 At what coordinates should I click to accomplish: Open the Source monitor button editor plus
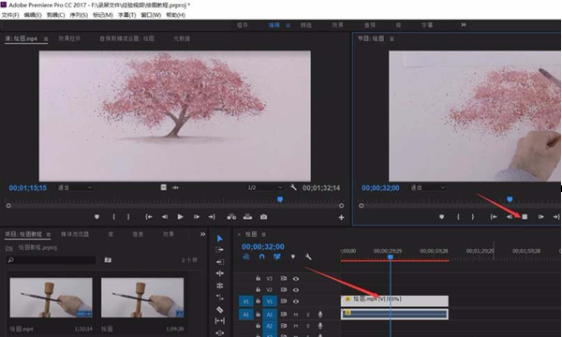(341, 217)
